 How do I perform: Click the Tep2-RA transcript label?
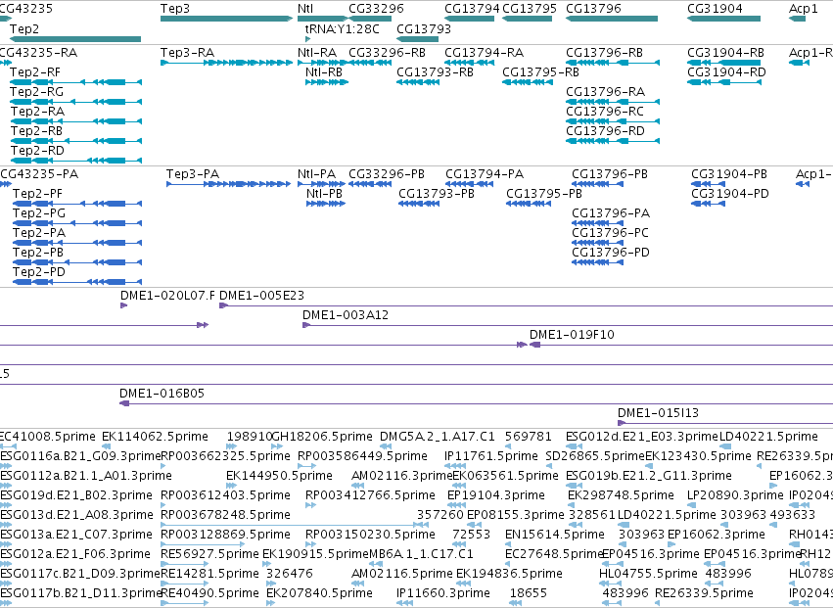click(x=37, y=111)
